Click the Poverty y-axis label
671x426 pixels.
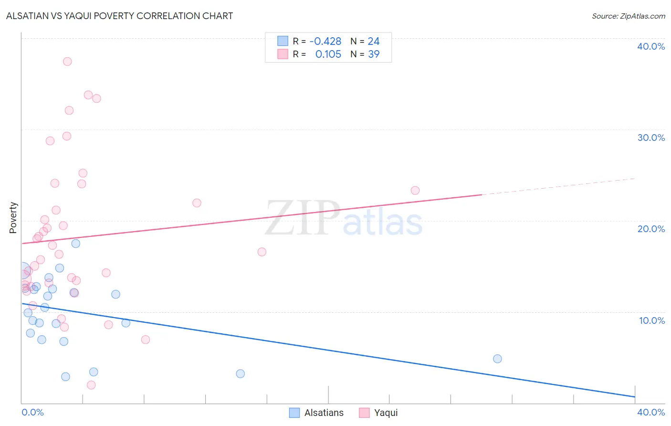[x=13, y=218]
